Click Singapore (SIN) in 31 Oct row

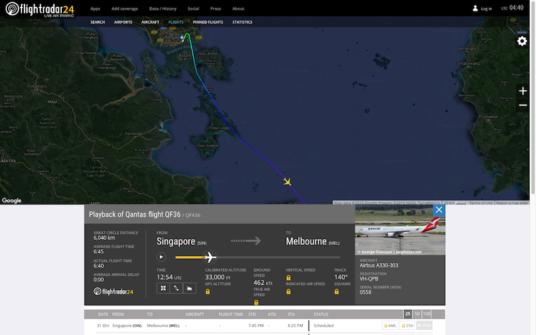click(x=127, y=326)
